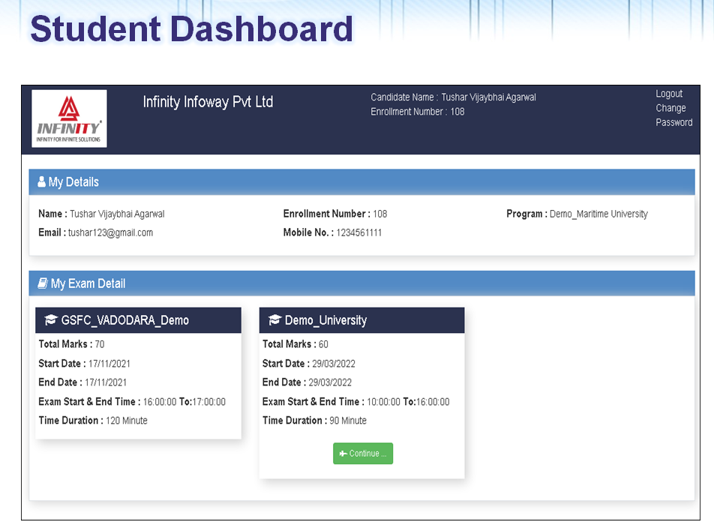This screenshot has width=714, height=528.
Task: Click Total Marks 70 on GSFC card
Action: (x=71, y=344)
